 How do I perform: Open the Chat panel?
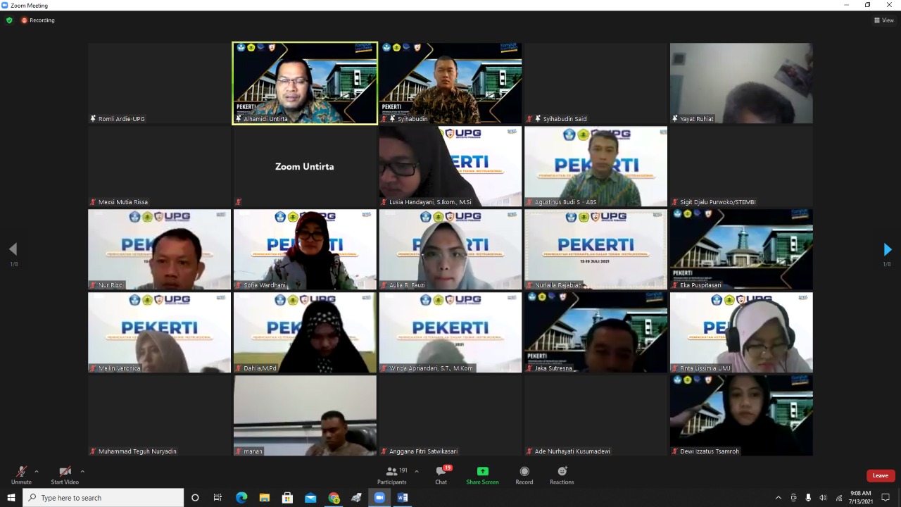pyautogui.click(x=441, y=475)
